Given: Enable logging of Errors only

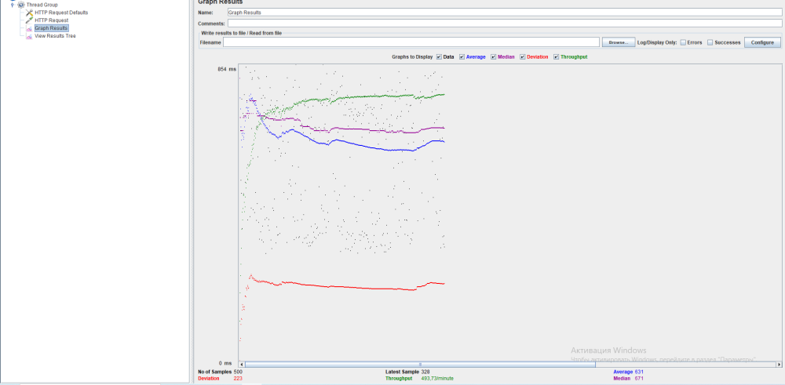Looking at the screenshot, I should tap(683, 42).
